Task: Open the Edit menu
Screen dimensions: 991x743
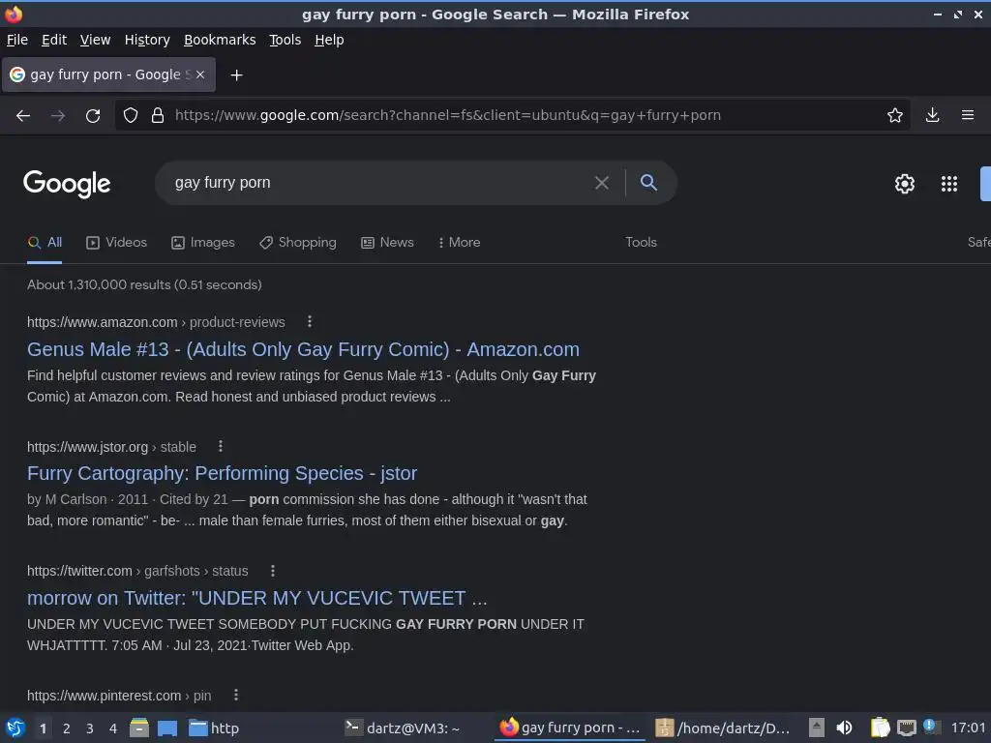Action: [x=54, y=40]
